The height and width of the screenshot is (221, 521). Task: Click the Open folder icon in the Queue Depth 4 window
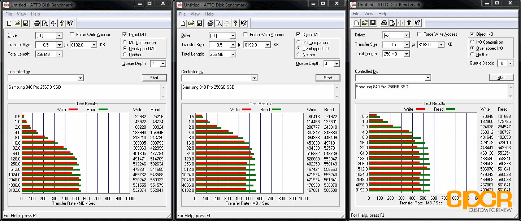point(191,23)
